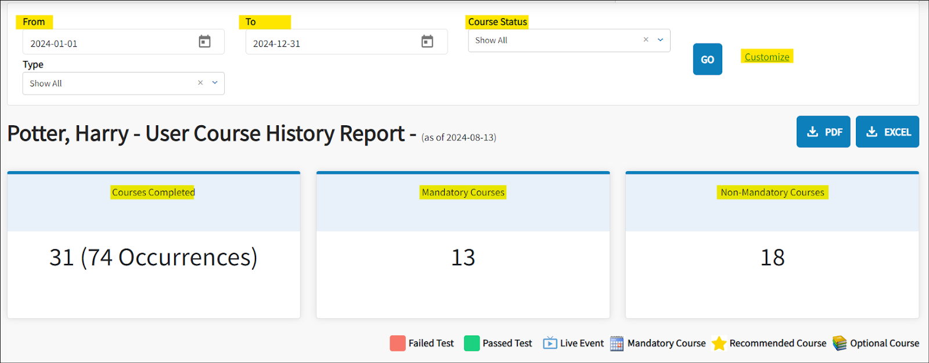Clear the Course Status selection
The width and height of the screenshot is (929, 363).
tap(646, 40)
